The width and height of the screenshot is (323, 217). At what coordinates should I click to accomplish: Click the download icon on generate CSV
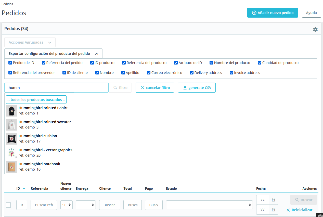(x=185, y=88)
